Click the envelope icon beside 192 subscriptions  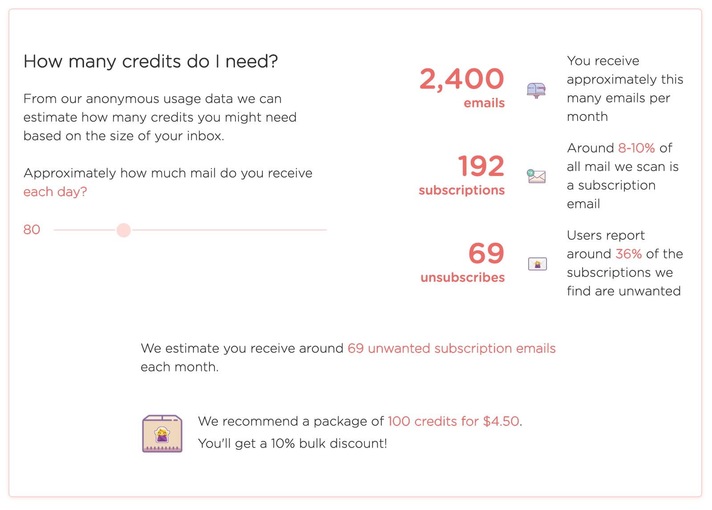pyautogui.click(x=536, y=176)
